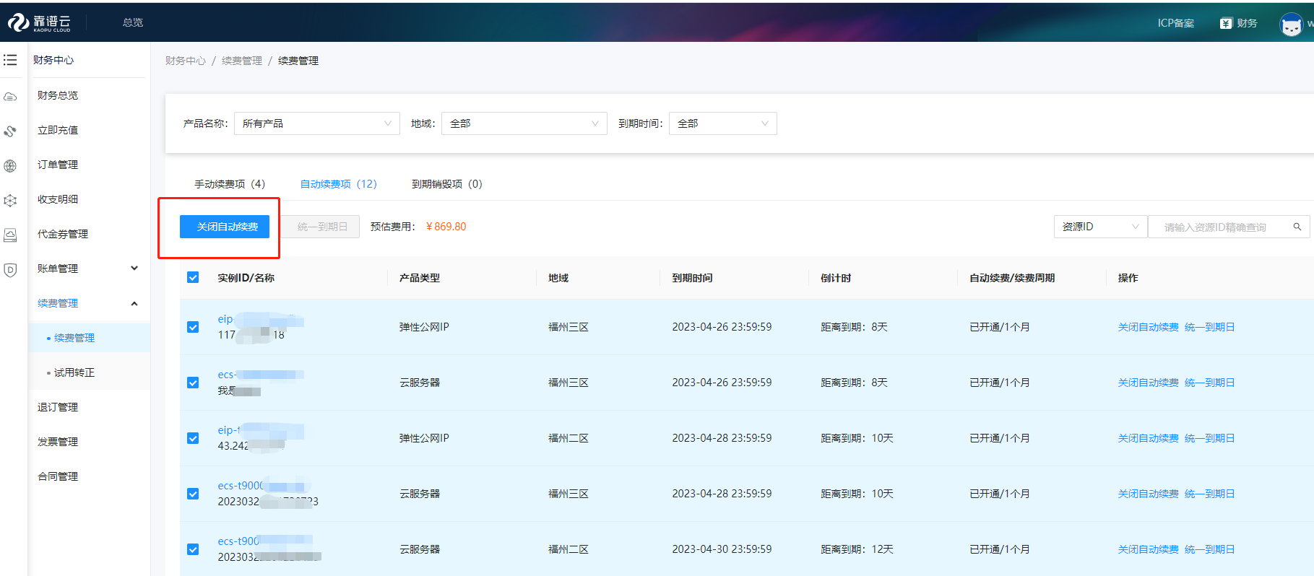Screen dimensions: 1314x576
Task: Expand the 账单管理 sidebar menu
Action: coord(88,269)
